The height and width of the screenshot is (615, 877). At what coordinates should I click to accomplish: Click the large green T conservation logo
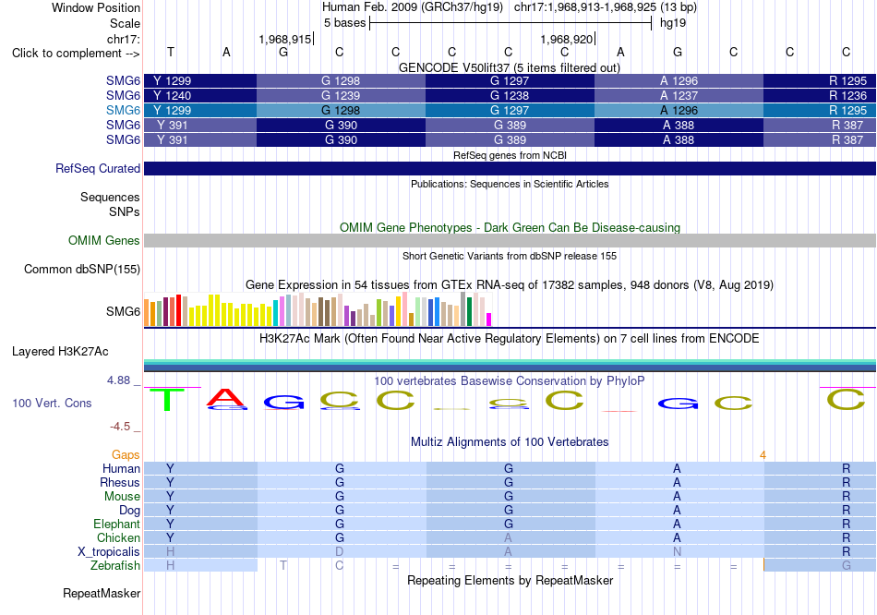166,400
